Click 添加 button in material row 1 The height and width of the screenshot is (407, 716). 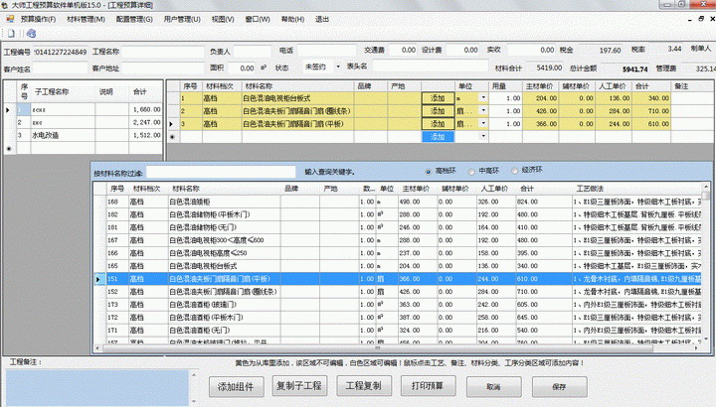pos(438,98)
